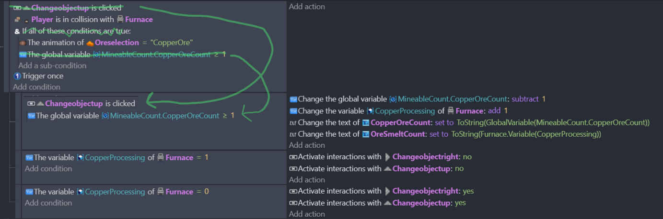Viewport: 663px width, 219px height.
Task: Click 'Add condition' under CopperProcessing = 0
Action: pyautogui.click(x=48, y=203)
